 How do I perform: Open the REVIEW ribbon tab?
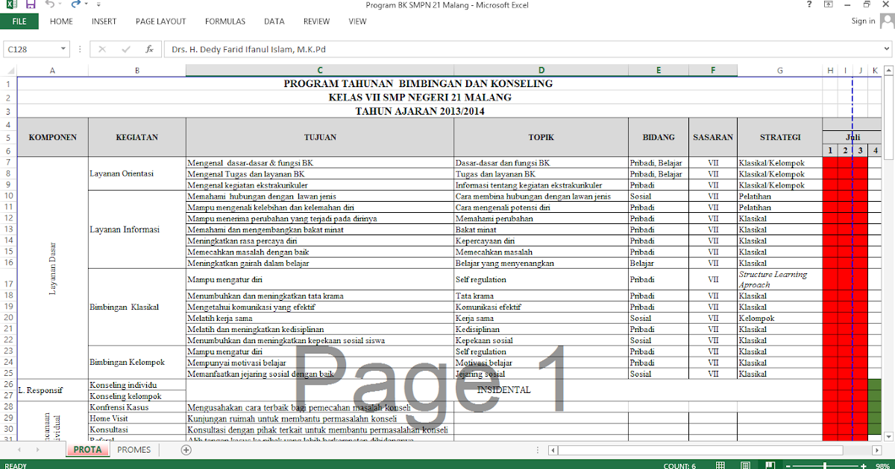[317, 22]
